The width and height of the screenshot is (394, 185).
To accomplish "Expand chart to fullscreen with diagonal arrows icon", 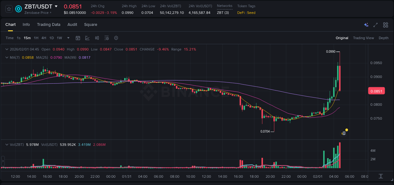I will point(376,25).
